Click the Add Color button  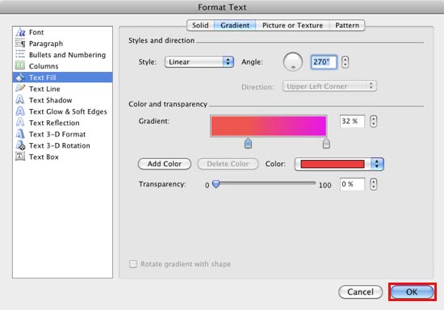coord(165,164)
